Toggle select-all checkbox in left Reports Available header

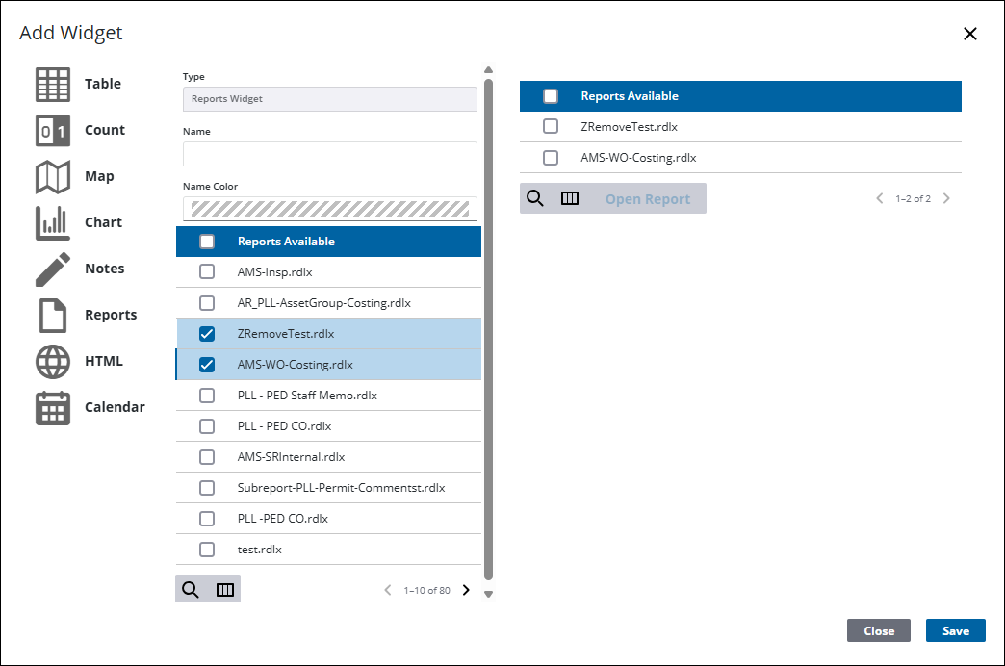[x=207, y=242]
